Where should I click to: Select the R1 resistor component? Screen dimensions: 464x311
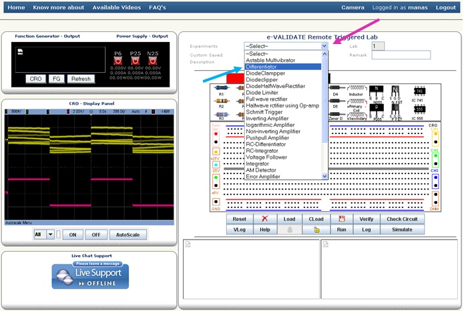click(222, 88)
